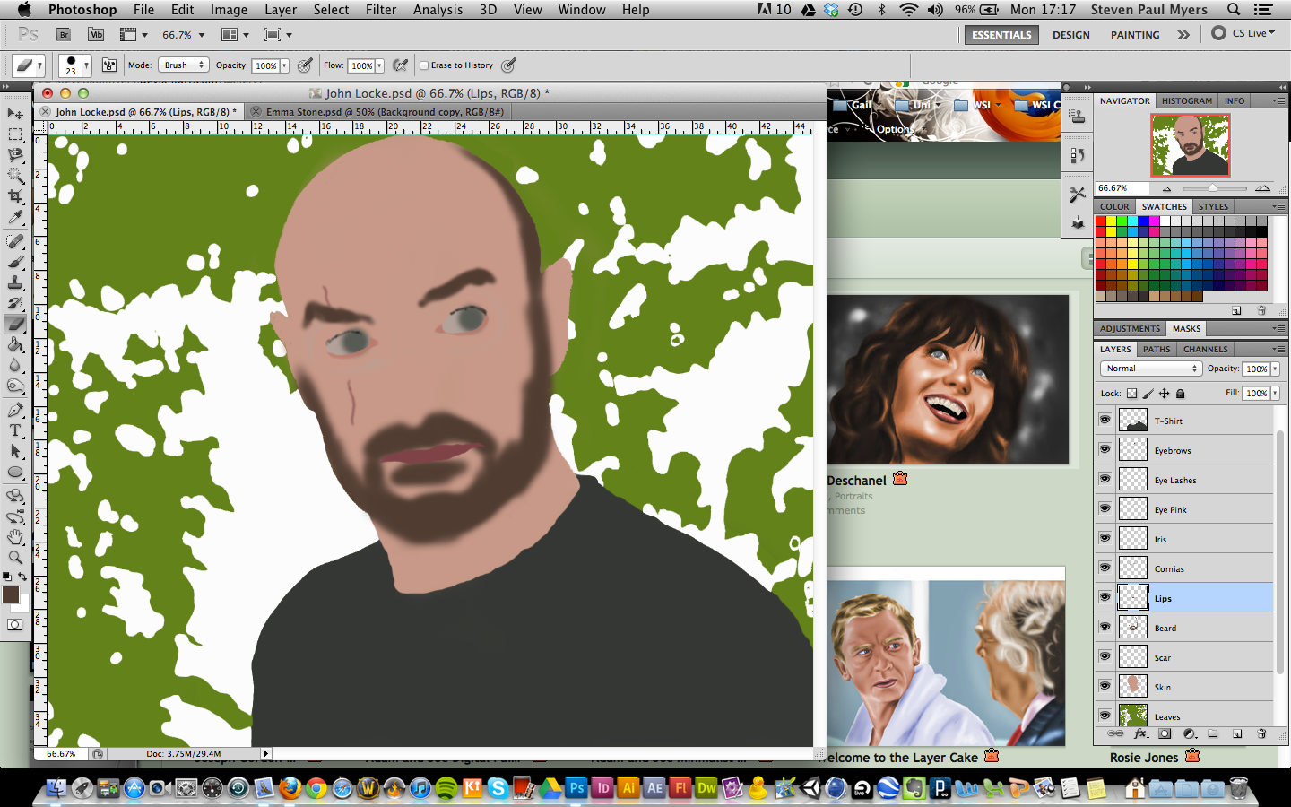Select the Move tool
The width and height of the screenshot is (1291, 807).
[15, 114]
